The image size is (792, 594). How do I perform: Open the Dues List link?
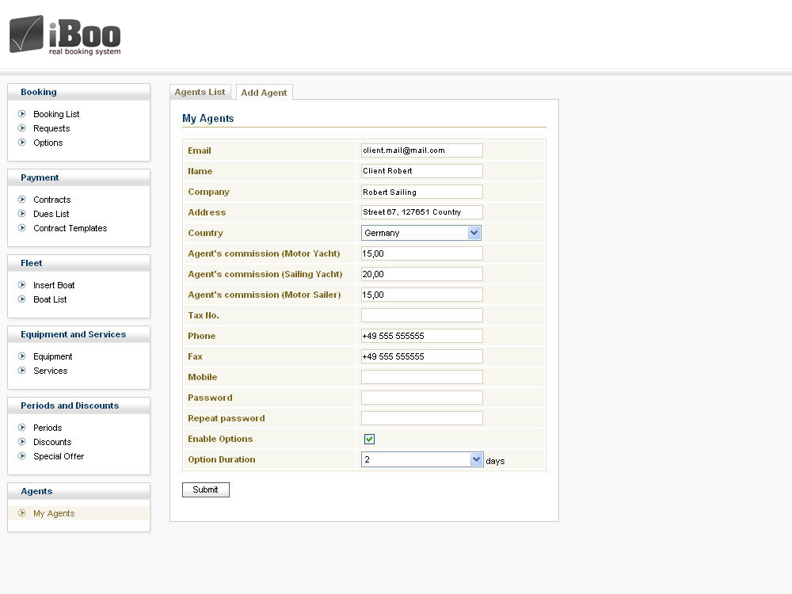51,214
